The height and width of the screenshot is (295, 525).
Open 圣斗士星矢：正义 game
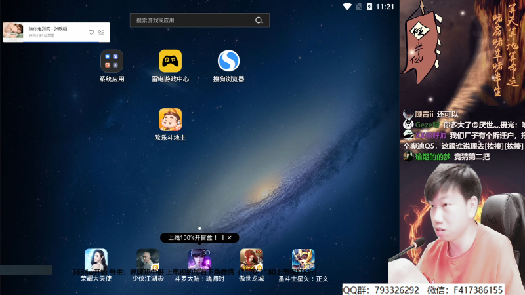point(303,260)
